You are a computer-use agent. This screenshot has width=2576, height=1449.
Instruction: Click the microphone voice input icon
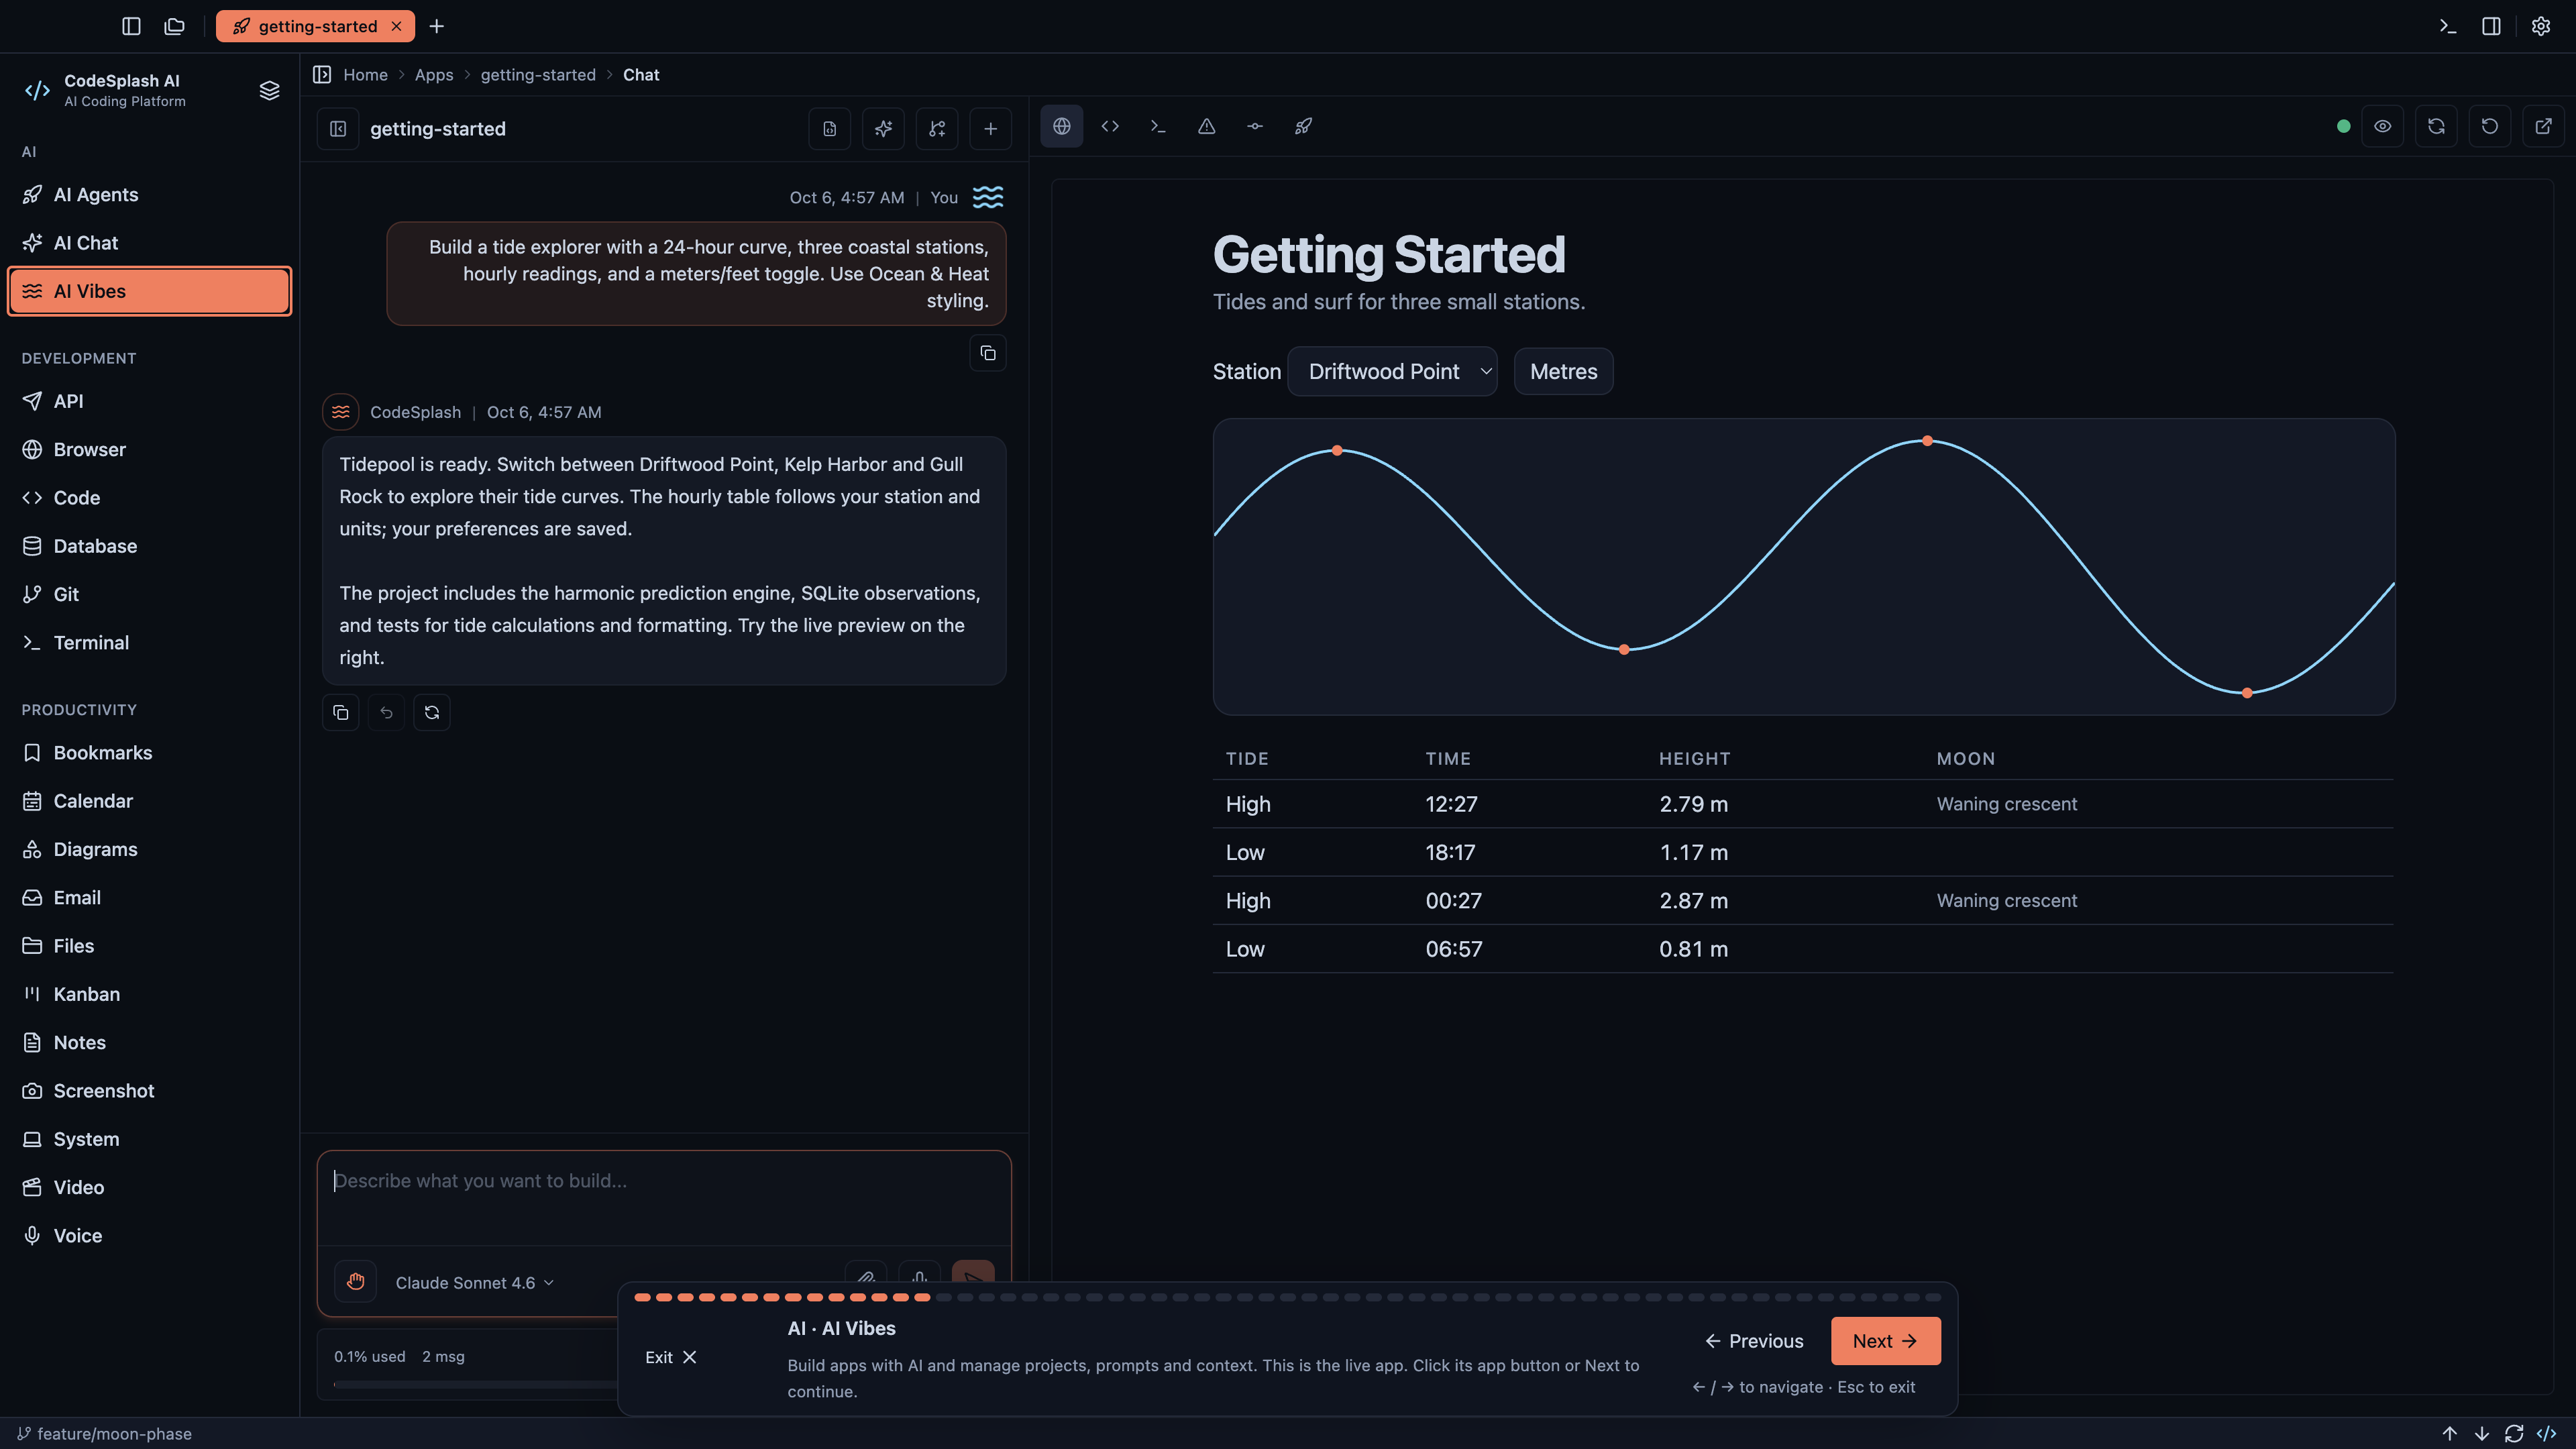919,1277
